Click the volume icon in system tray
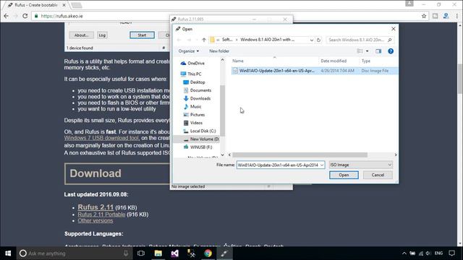 tap(428, 253)
